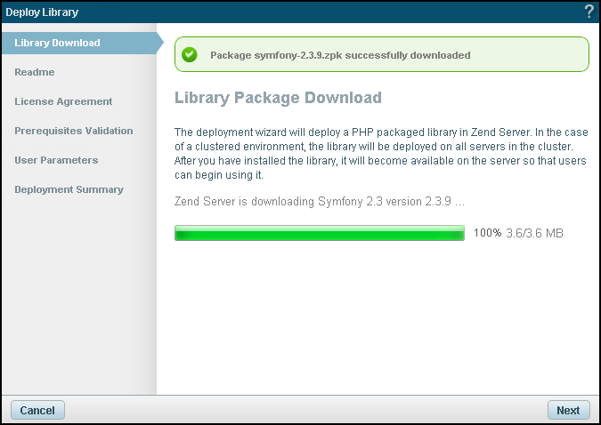The image size is (601, 425).
Task: Click the 100% progress percentage label
Action: point(487,233)
